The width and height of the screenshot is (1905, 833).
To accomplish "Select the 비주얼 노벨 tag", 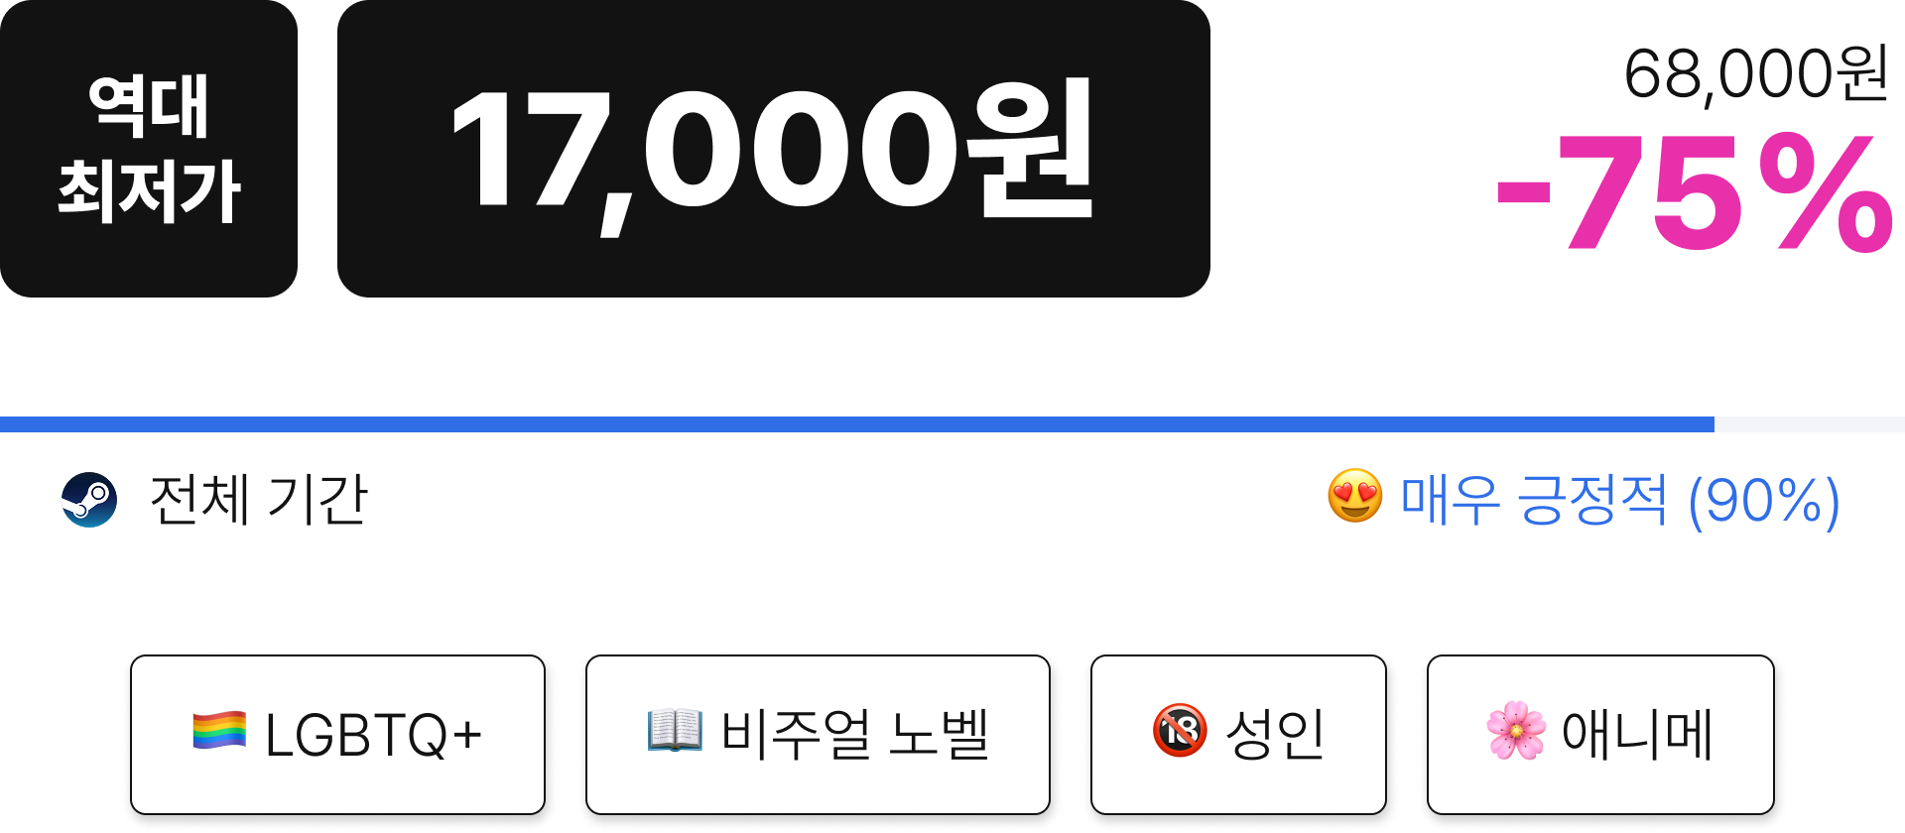I will pos(818,735).
